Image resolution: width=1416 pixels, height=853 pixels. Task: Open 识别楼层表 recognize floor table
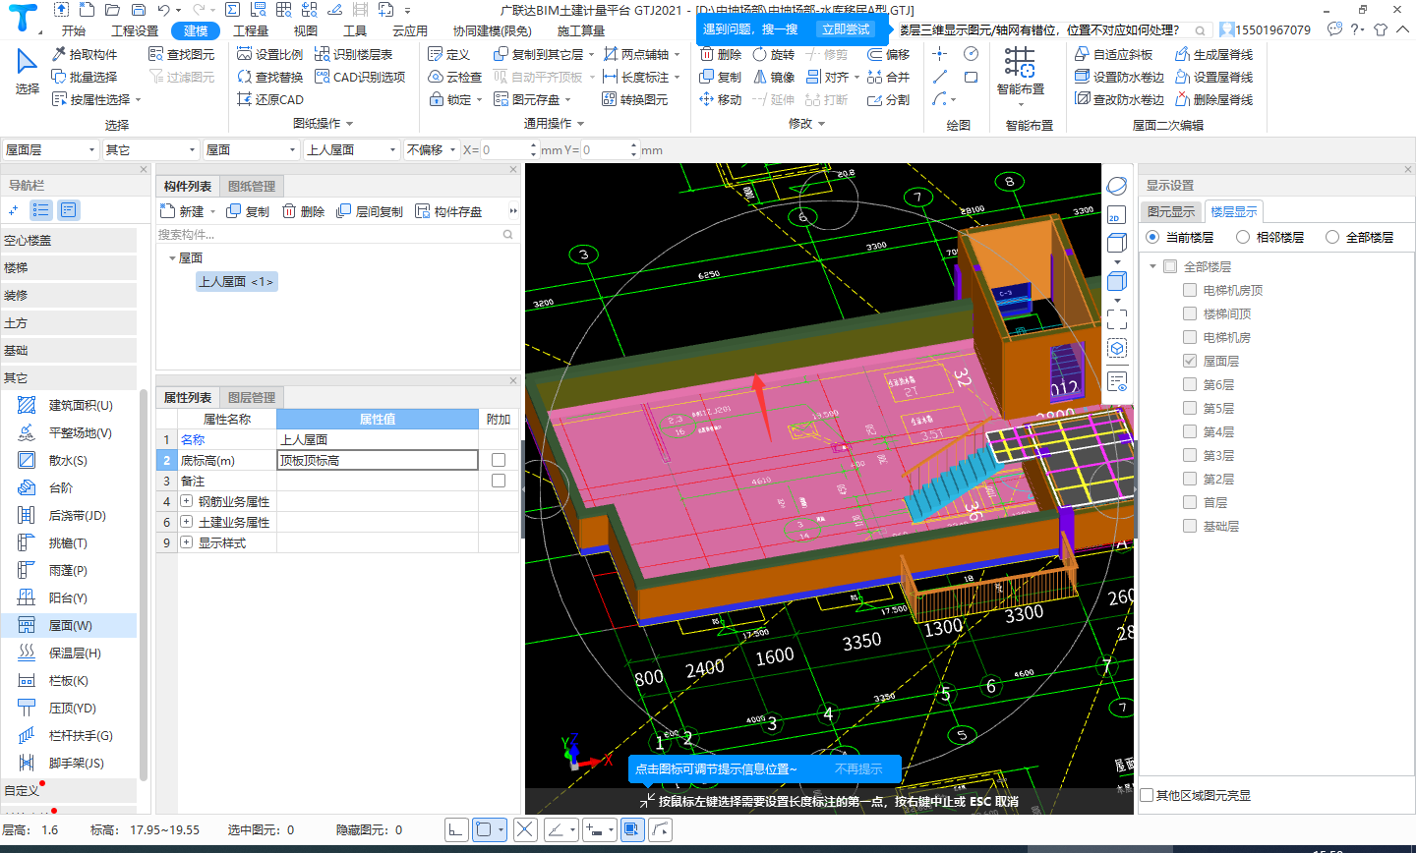354,54
